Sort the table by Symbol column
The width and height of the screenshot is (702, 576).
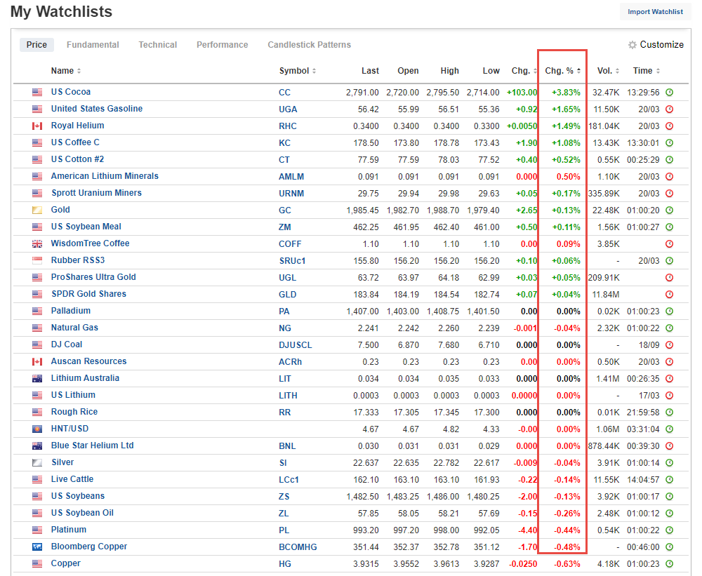point(298,71)
